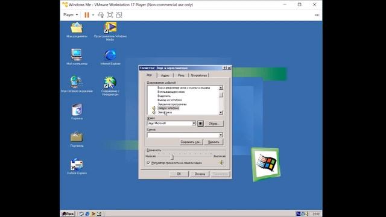386x217 pixels.
Task: Select the 'Запуск Windows' event
Action: (x=168, y=108)
